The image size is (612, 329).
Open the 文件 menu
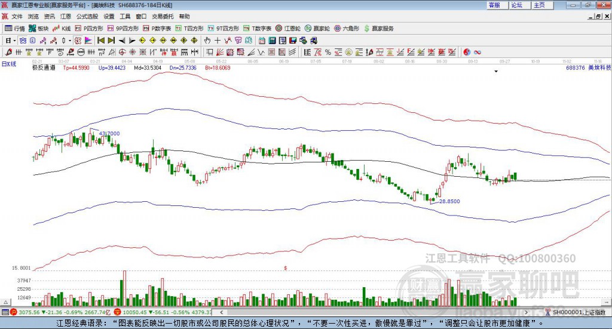[17, 16]
